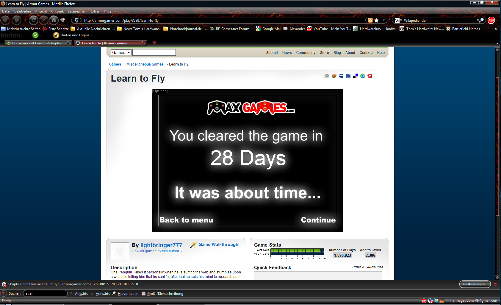The width and height of the screenshot is (501, 305).
Task: Click the page vertical scrollbar thumb
Action: coord(497,146)
